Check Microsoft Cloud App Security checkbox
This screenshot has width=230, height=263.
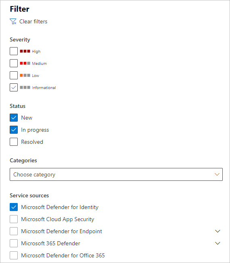point(14,219)
